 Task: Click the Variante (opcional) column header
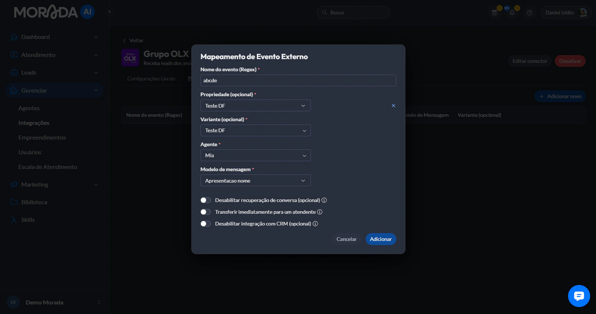(479, 115)
